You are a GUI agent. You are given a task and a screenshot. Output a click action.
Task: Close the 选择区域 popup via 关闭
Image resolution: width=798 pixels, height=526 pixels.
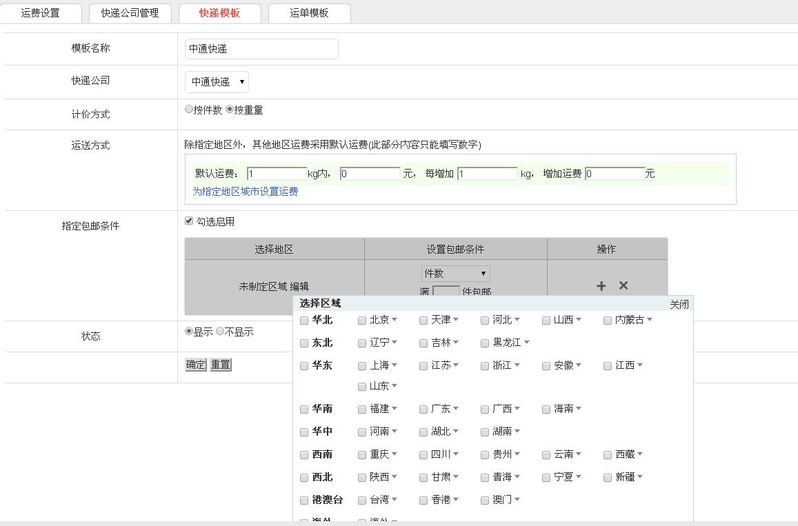coord(679,304)
